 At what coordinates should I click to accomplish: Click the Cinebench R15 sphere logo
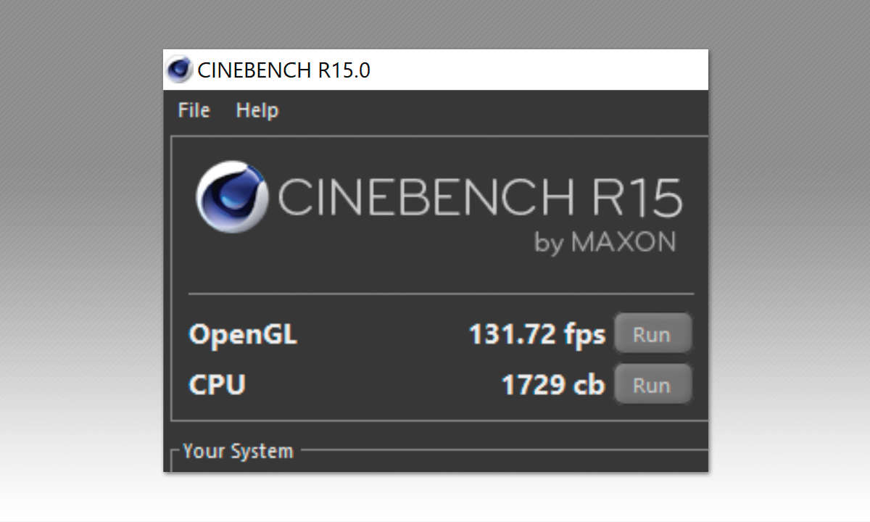232,196
